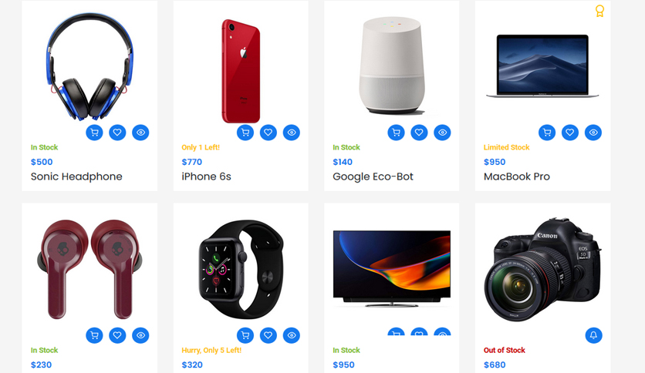Add MacBook Pro to cart

547,133
